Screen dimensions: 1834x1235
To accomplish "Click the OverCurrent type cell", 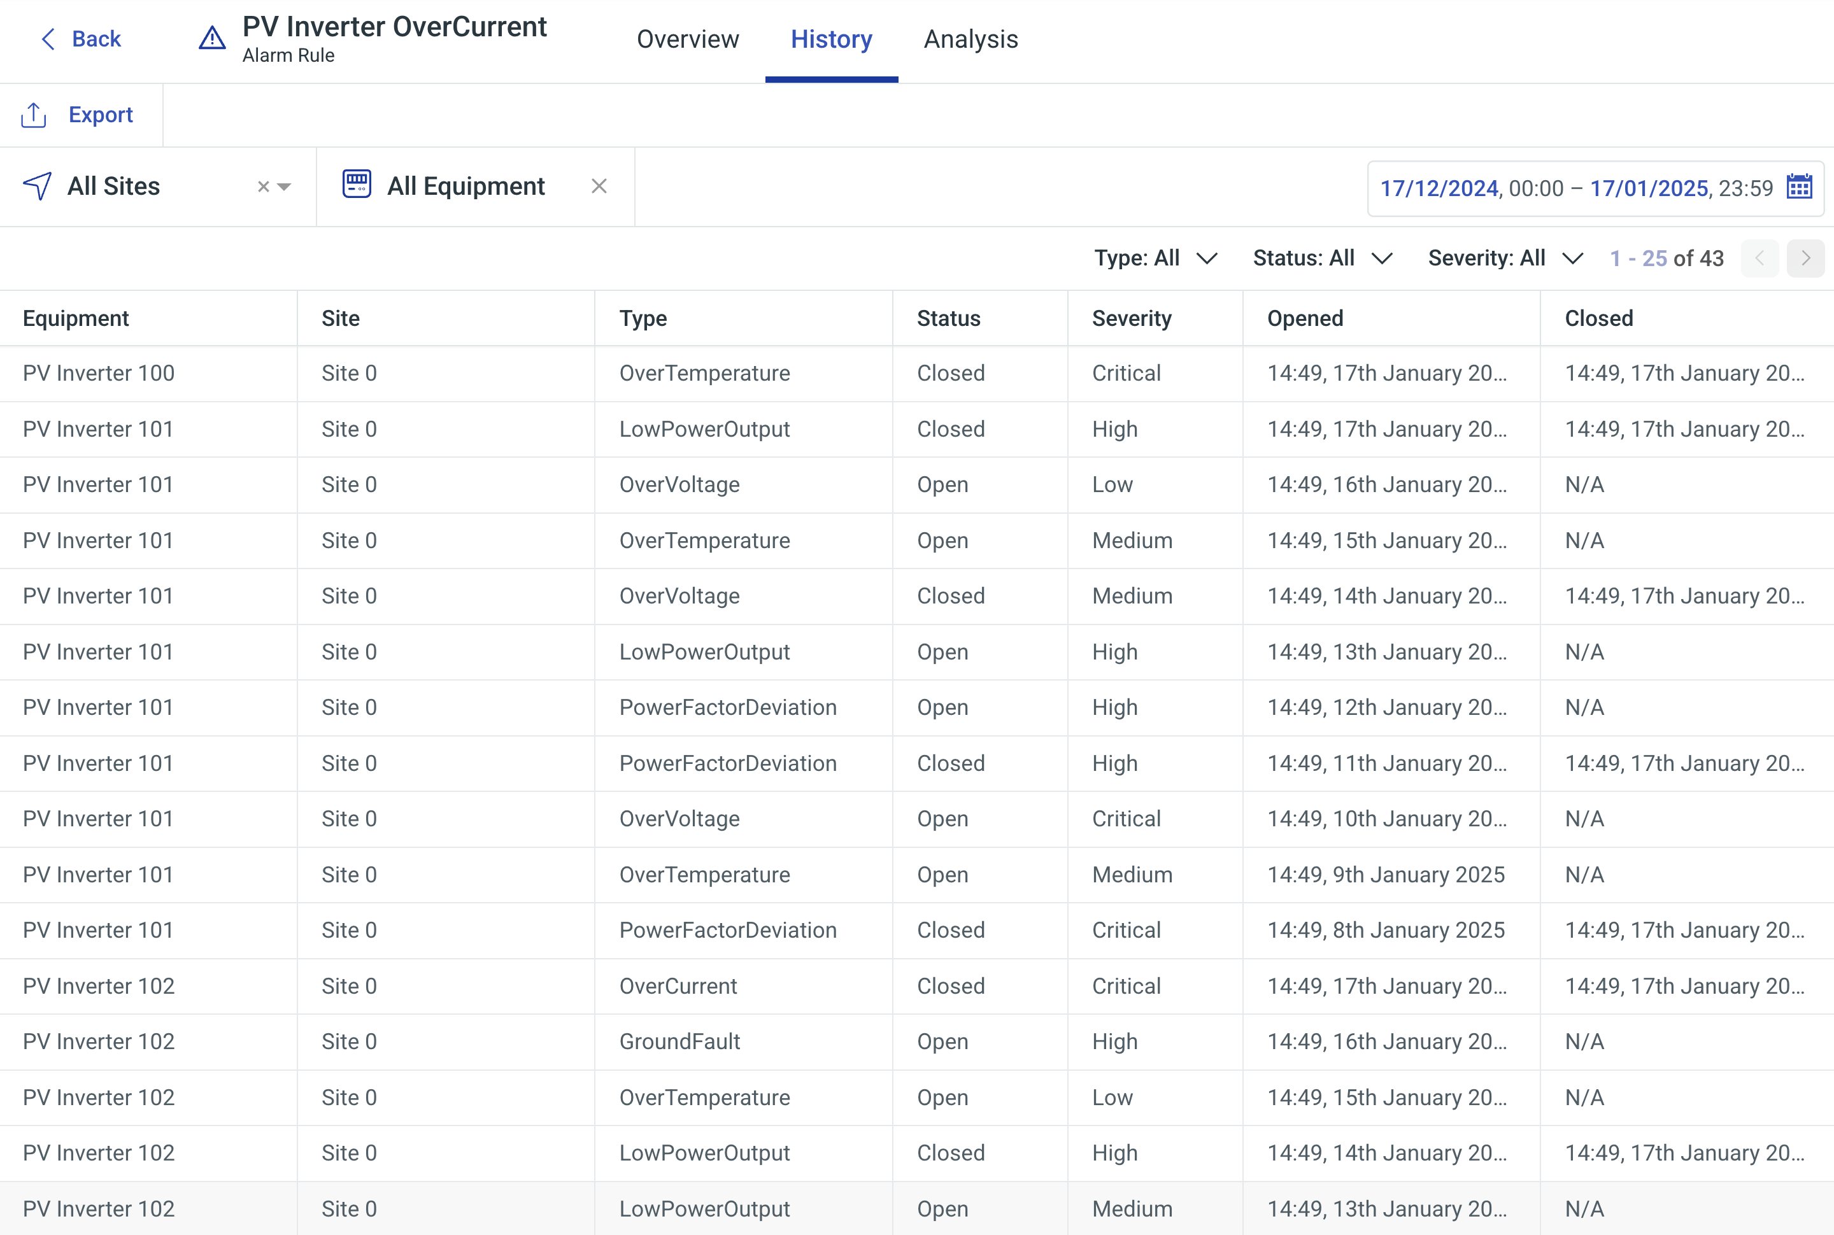I will [678, 986].
